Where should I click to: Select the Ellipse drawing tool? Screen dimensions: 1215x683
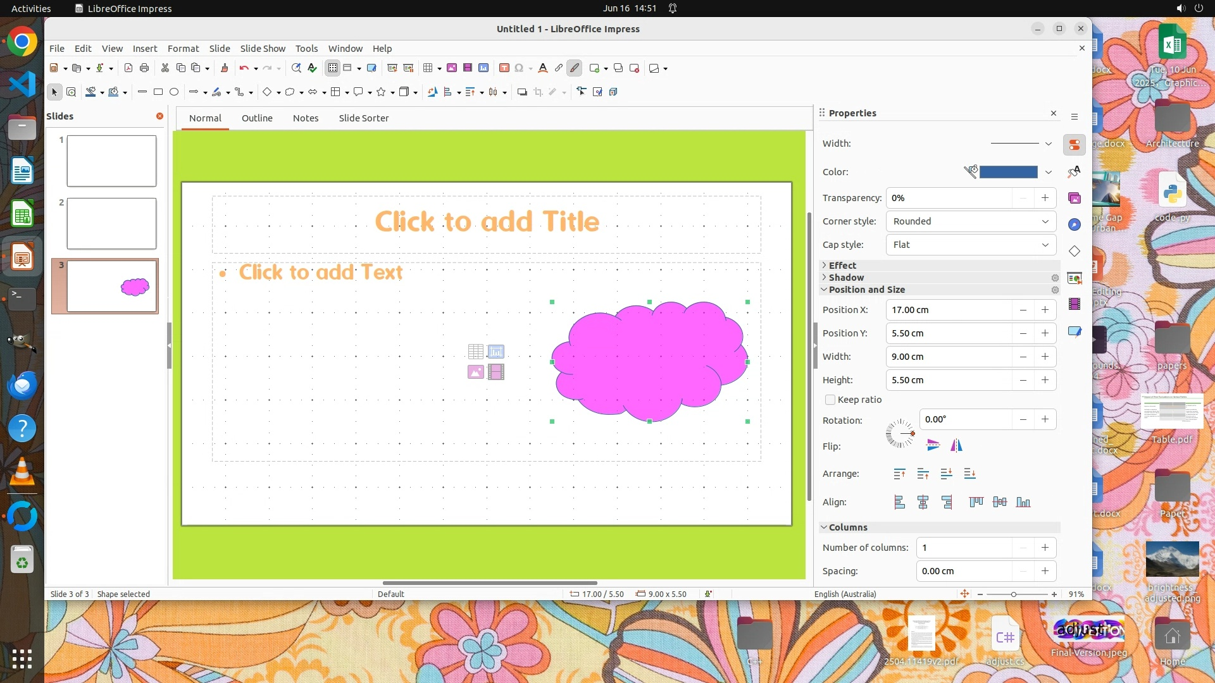[174, 92]
